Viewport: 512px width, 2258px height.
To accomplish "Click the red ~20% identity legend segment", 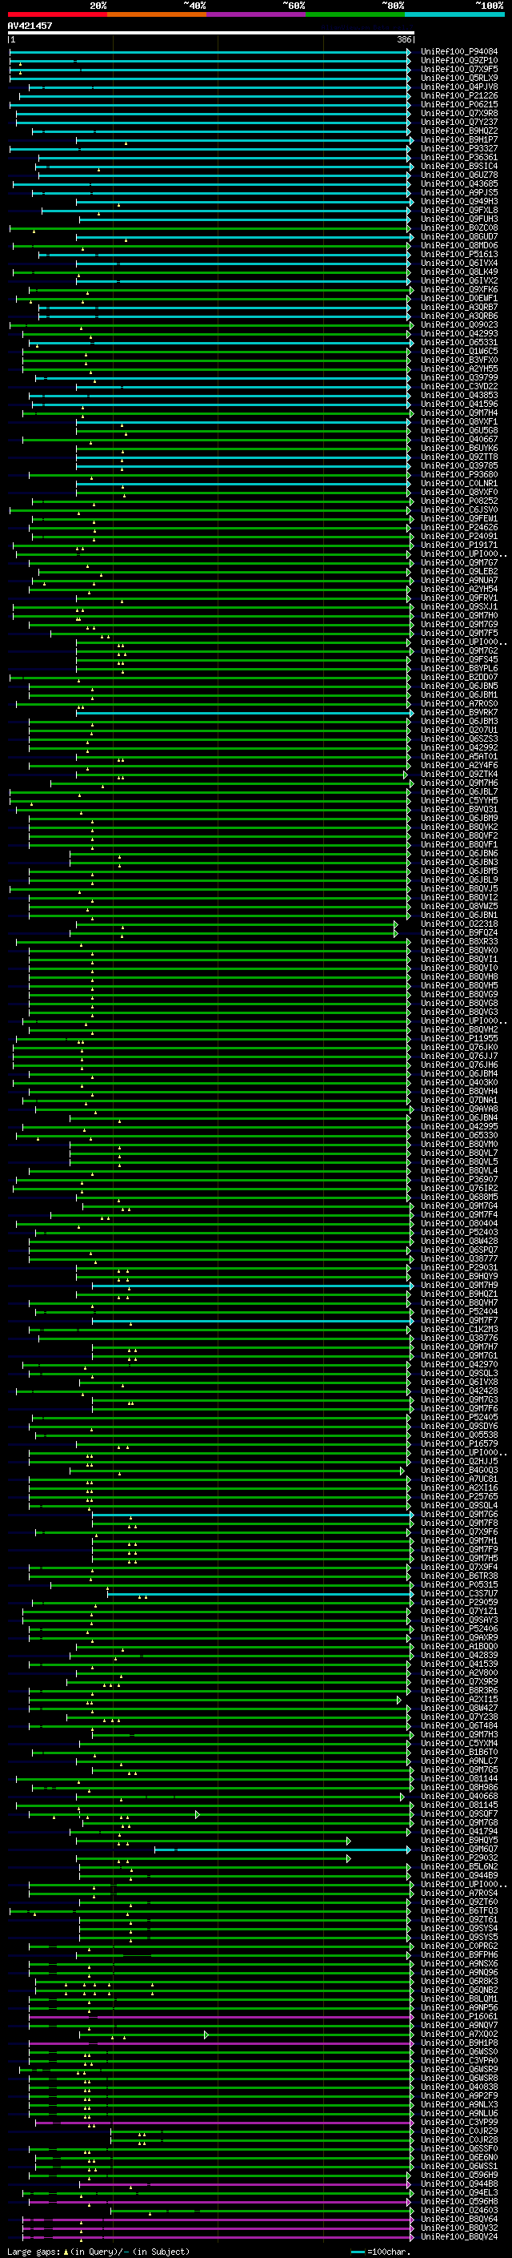I will click(x=57, y=14).
